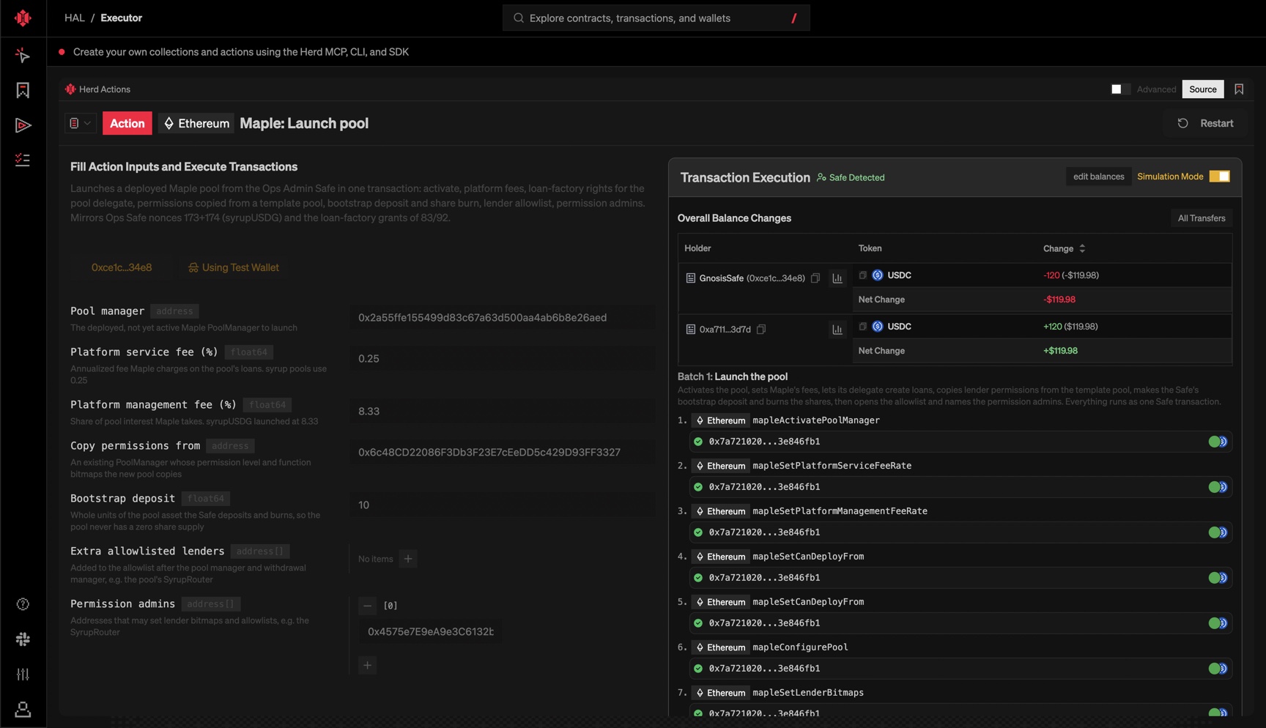Click the Source button
The height and width of the screenshot is (728, 1266).
(1202, 89)
